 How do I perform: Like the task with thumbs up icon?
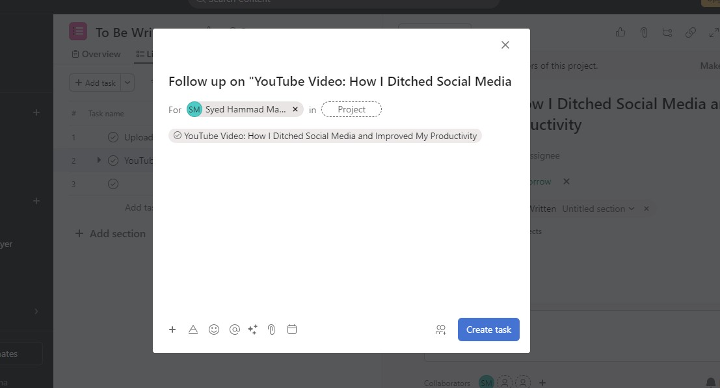(x=620, y=32)
